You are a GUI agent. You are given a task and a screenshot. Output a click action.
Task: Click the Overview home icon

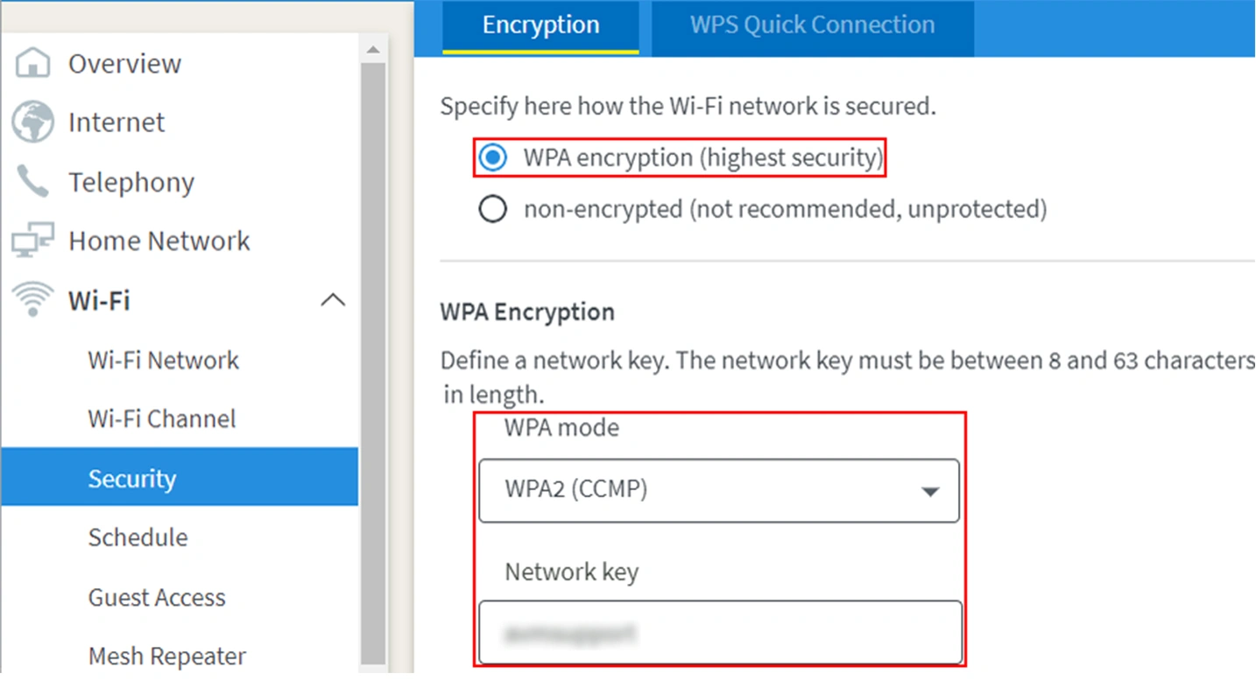point(33,62)
